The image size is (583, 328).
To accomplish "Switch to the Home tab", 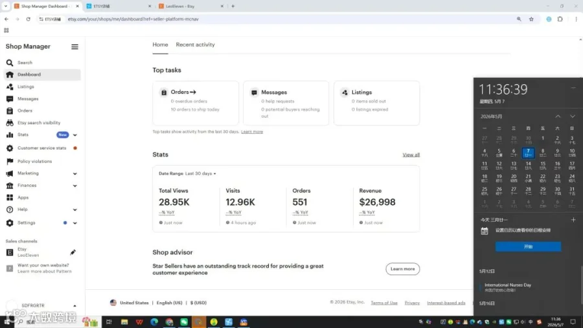I will [160, 45].
